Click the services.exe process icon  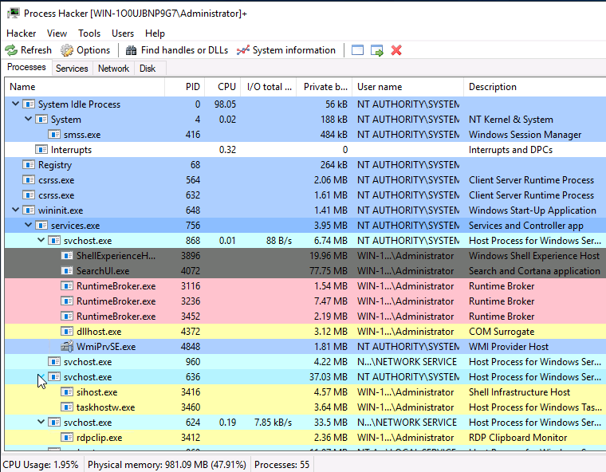point(41,226)
